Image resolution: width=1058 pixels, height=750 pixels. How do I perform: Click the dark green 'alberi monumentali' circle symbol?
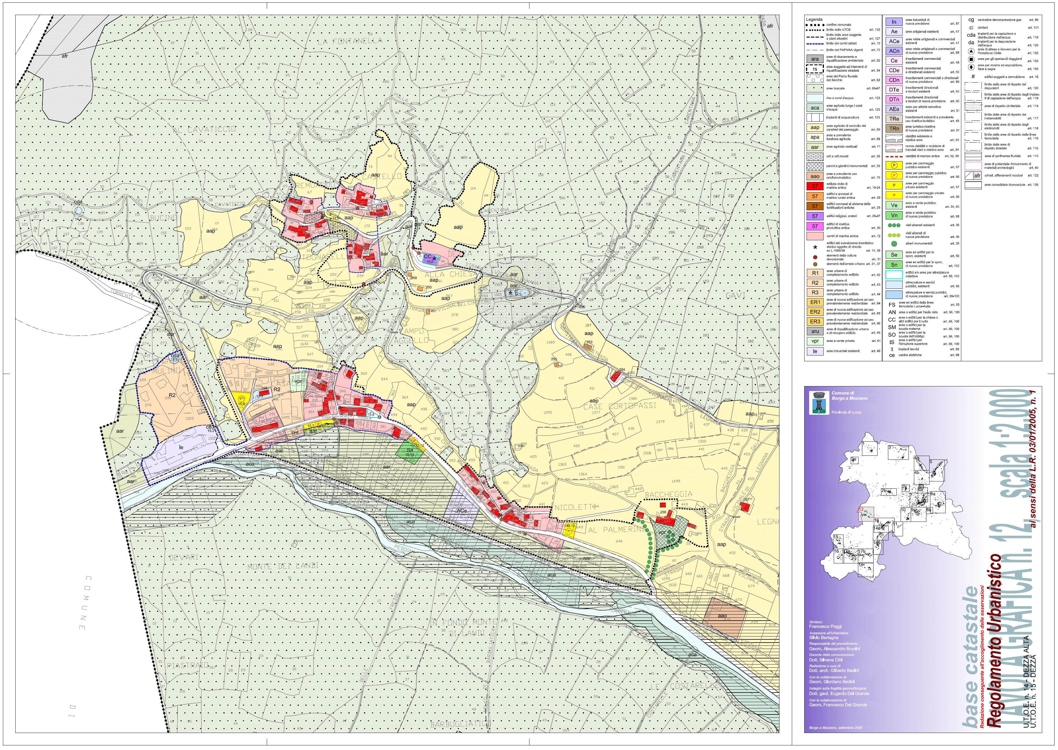click(x=894, y=243)
